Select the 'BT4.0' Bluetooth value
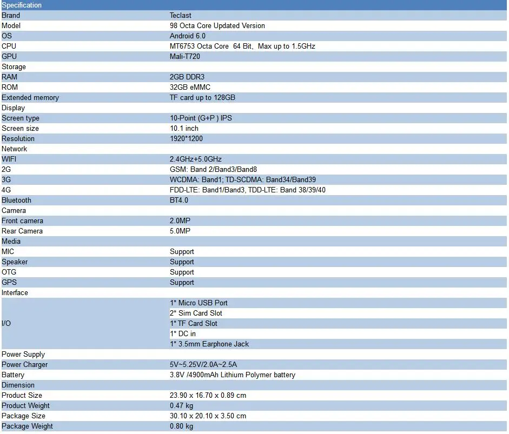 179,201
